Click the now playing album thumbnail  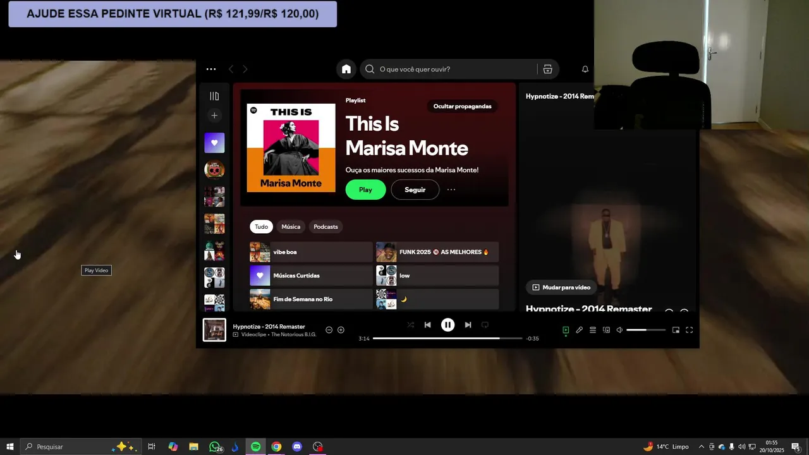[214, 330]
